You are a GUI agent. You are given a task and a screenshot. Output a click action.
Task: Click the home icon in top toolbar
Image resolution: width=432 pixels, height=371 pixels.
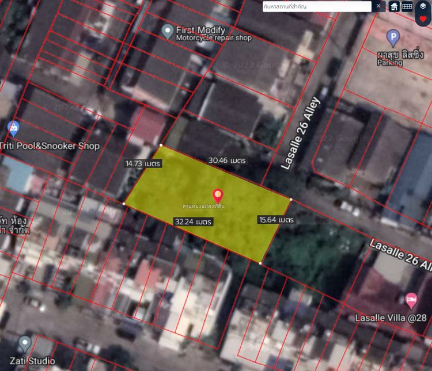pos(394,6)
